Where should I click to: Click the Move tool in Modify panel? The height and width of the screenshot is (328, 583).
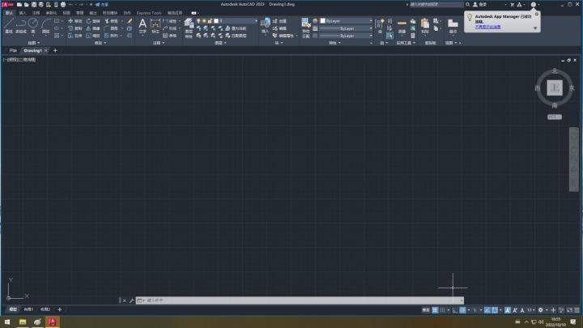75,21
